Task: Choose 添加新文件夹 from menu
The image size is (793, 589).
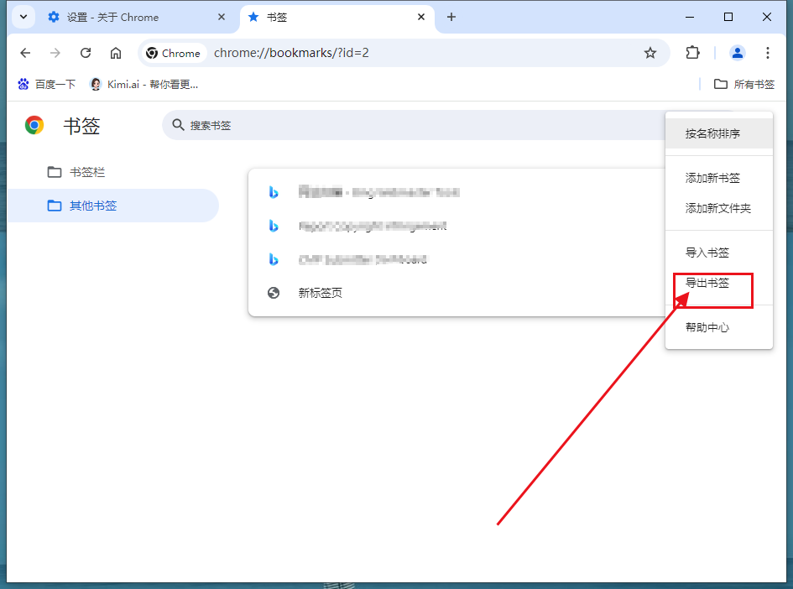Action: (718, 208)
